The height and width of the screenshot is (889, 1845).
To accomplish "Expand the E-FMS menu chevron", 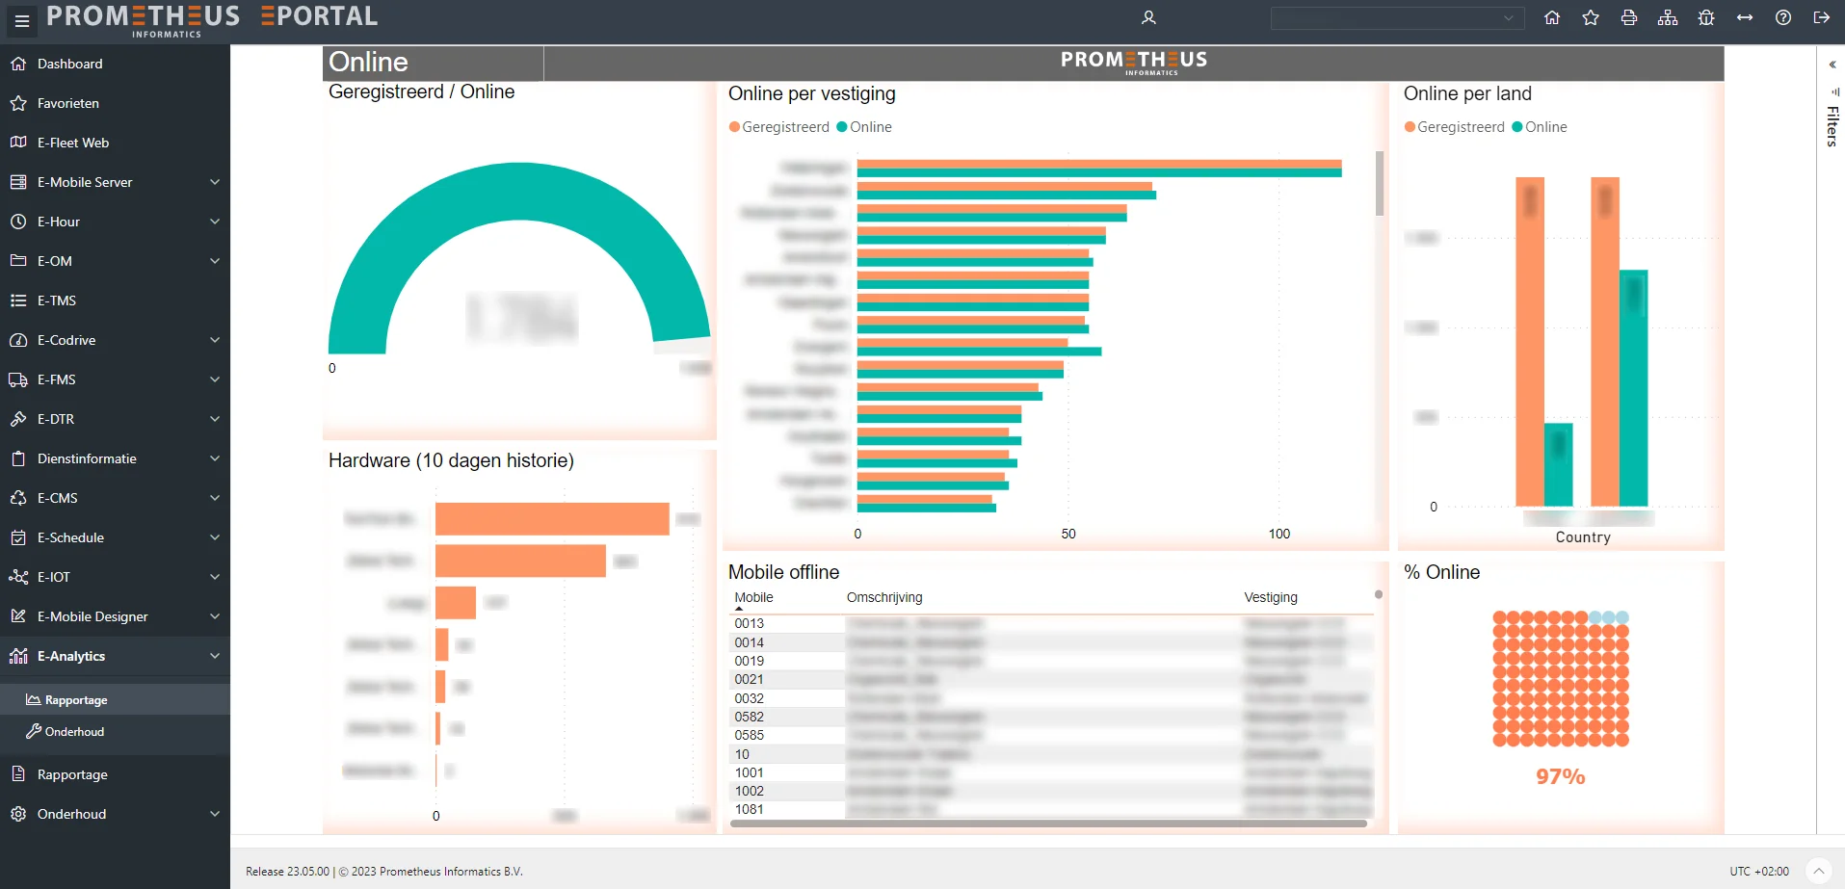I will click(215, 379).
